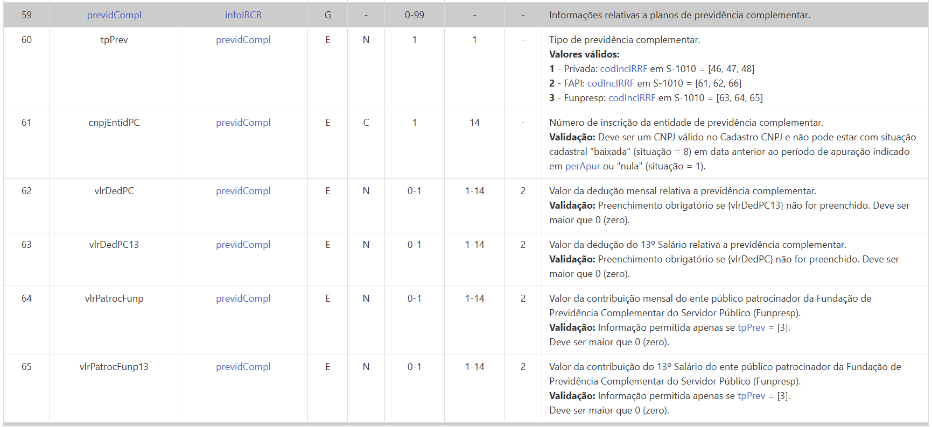Select vlrDedPC13 field name in row 63
932x427 pixels.
[114, 245]
